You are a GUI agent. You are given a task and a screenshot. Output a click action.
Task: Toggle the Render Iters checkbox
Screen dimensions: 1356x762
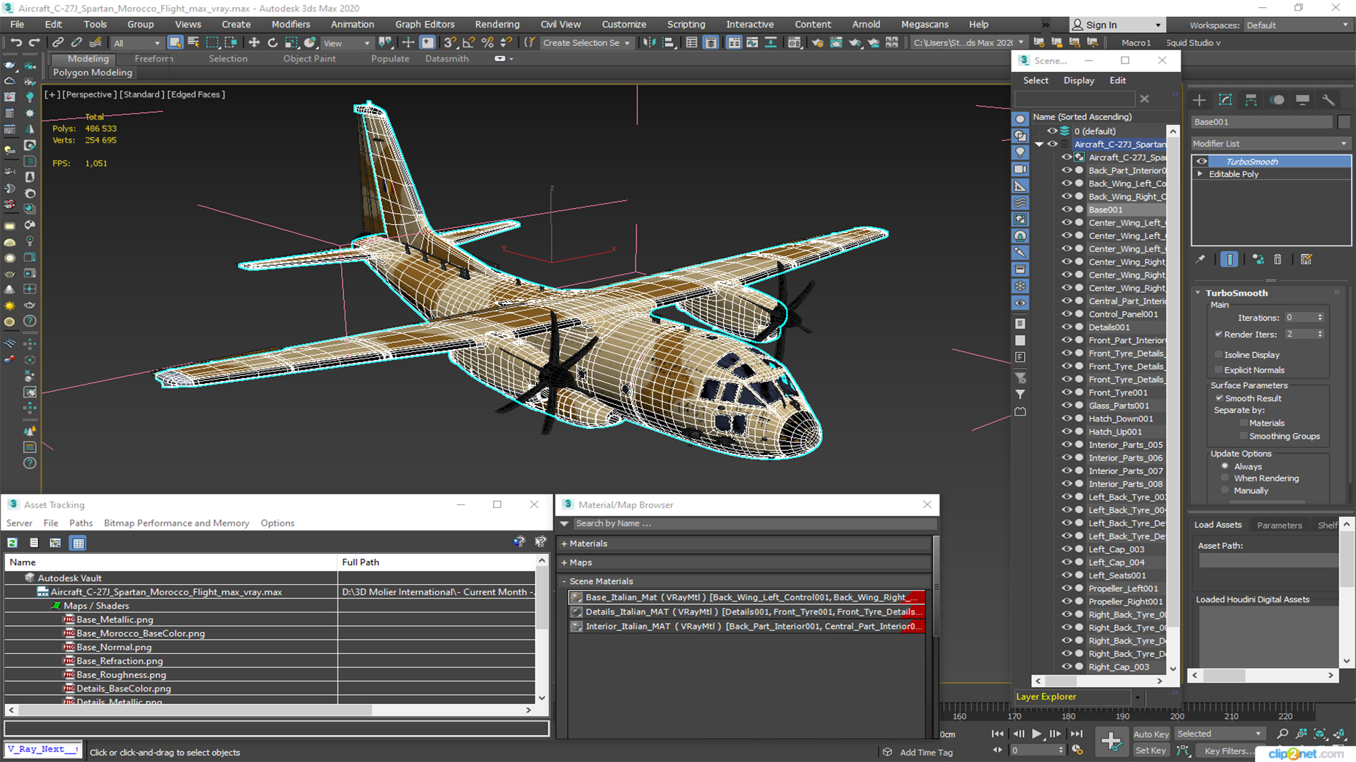click(x=1218, y=334)
